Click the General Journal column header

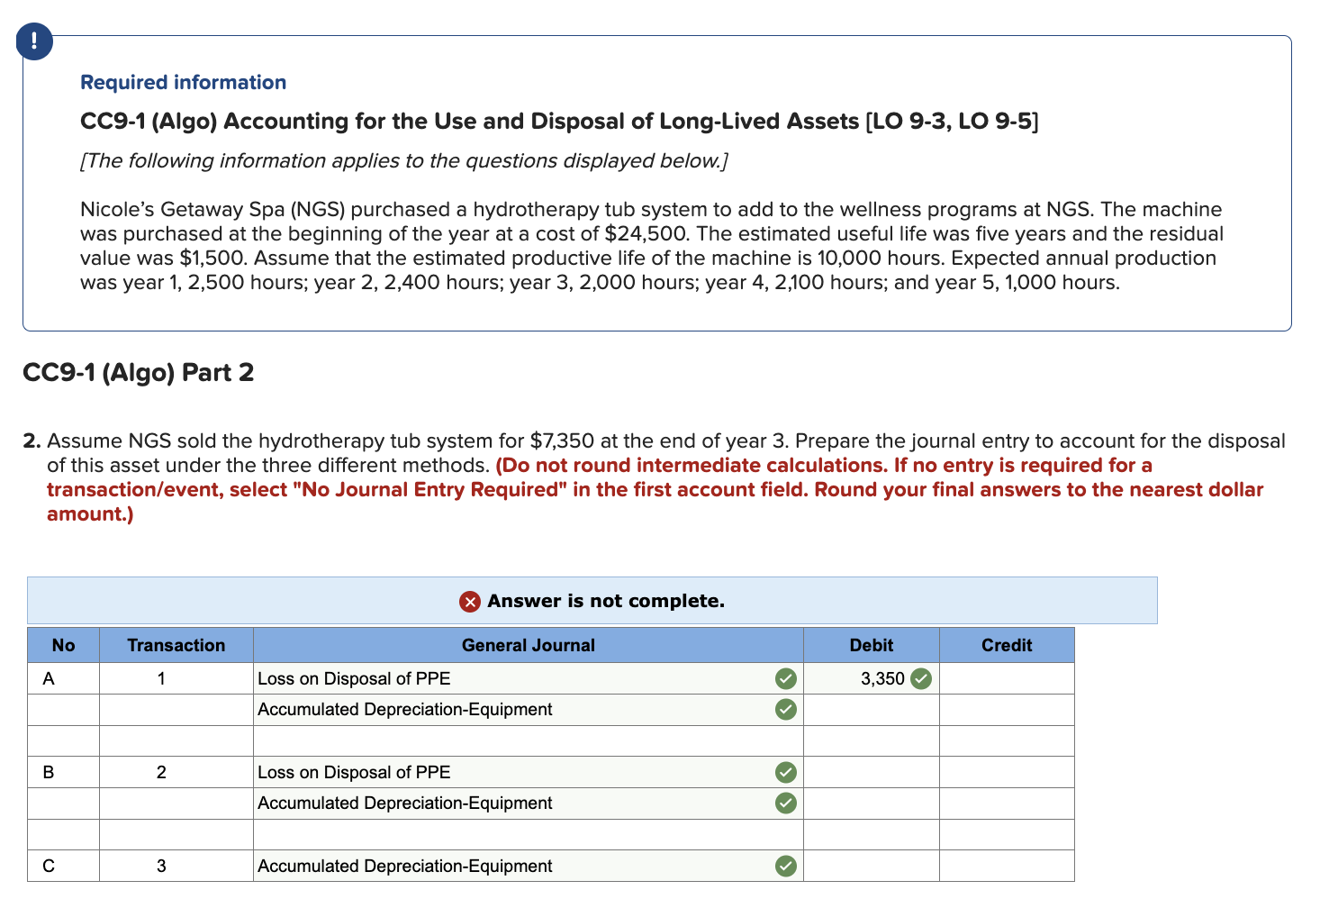(528, 645)
